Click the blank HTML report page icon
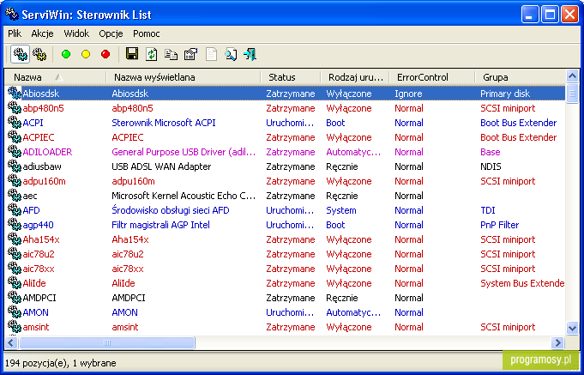The width and height of the screenshot is (584, 375). (x=211, y=54)
